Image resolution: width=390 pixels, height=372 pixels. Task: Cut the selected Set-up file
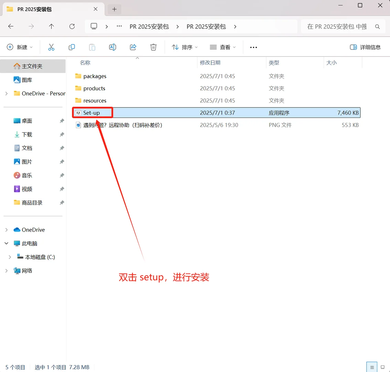click(51, 47)
